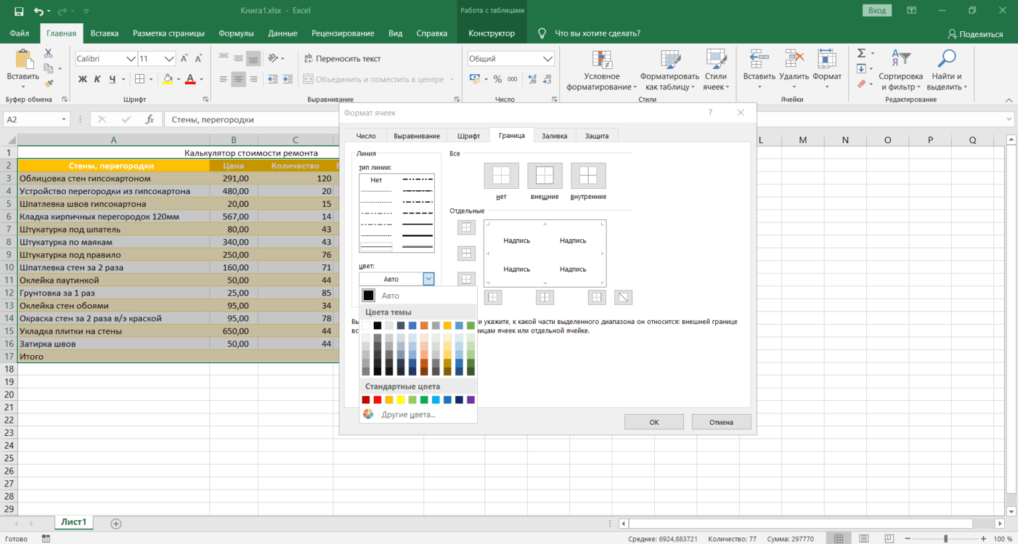Open Стили ячеек gallery
This screenshot has height=544, width=1018.
click(x=716, y=70)
